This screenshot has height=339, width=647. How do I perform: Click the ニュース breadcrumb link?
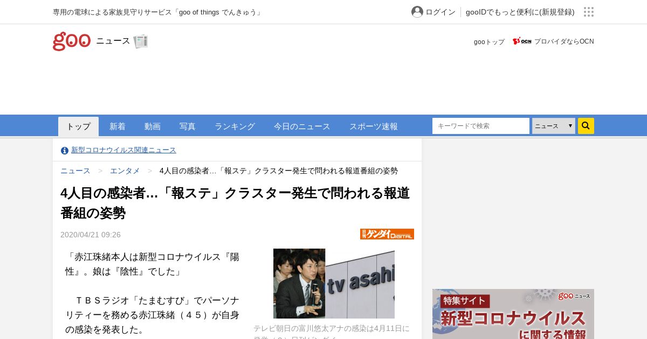pyautogui.click(x=75, y=171)
